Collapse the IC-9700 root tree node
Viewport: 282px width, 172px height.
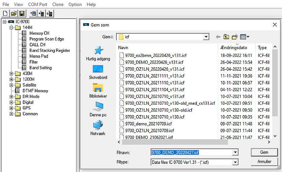tap(4, 22)
